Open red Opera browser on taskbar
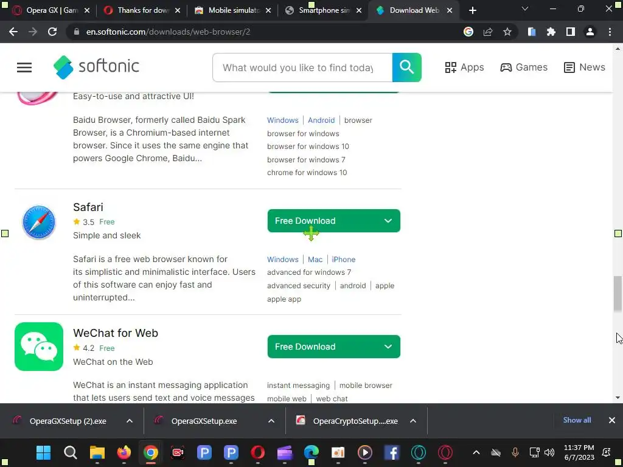Image resolution: width=623 pixels, height=467 pixels. [x=258, y=452]
